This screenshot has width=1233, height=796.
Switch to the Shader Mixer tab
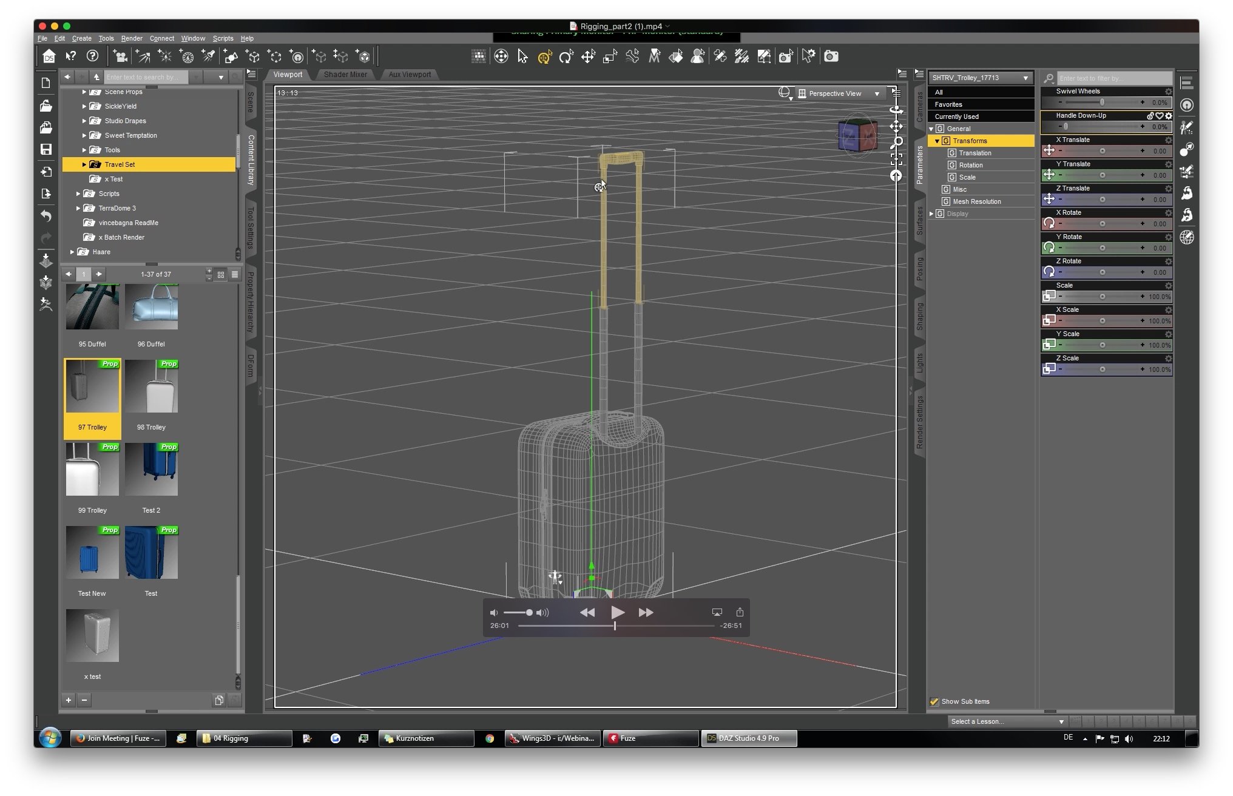pos(345,75)
